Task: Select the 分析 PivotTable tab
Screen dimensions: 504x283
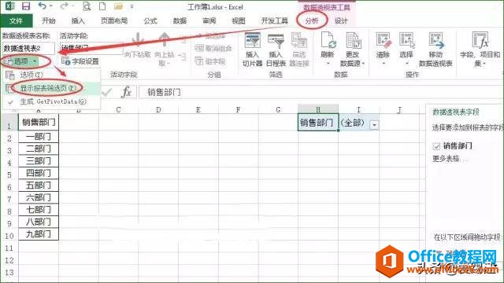Action: click(312, 21)
